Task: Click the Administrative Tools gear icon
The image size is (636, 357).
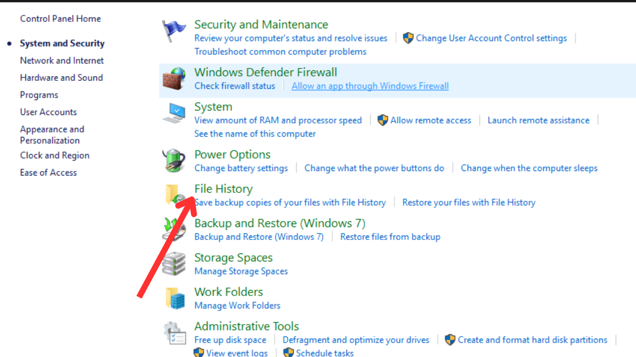Action: coord(174,333)
